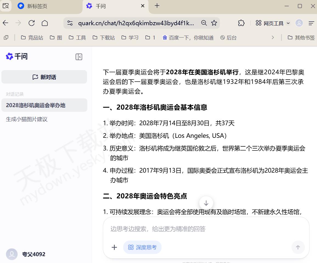Open the browser extensions puzzle icon
Screen dimensions: 317x263
pyautogui.click(x=241, y=23)
